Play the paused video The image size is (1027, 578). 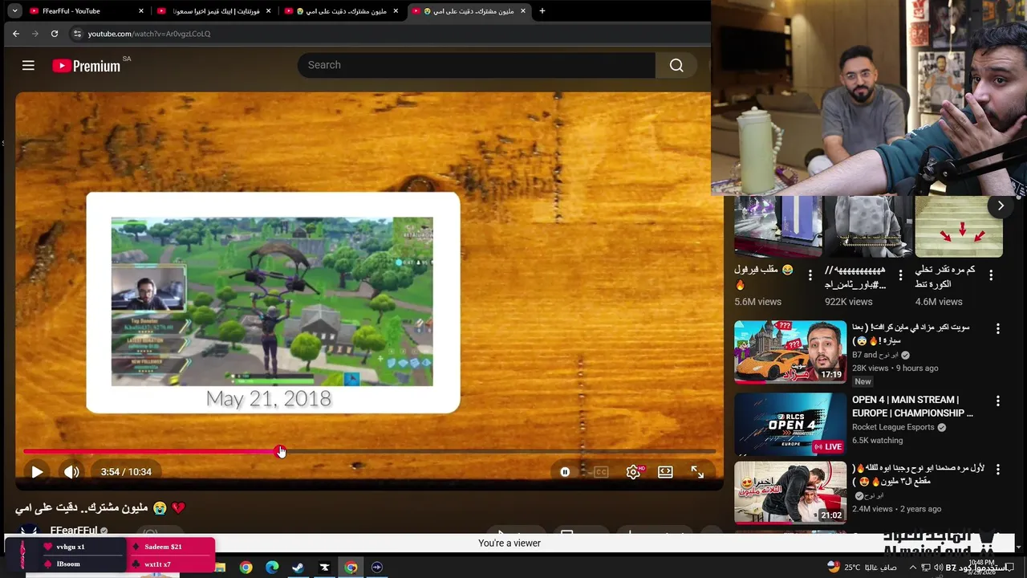37,472
